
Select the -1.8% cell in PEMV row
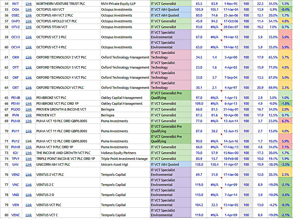click(x=286, y=104)
